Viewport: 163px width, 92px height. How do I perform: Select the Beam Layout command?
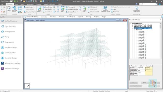click(48, 7)
